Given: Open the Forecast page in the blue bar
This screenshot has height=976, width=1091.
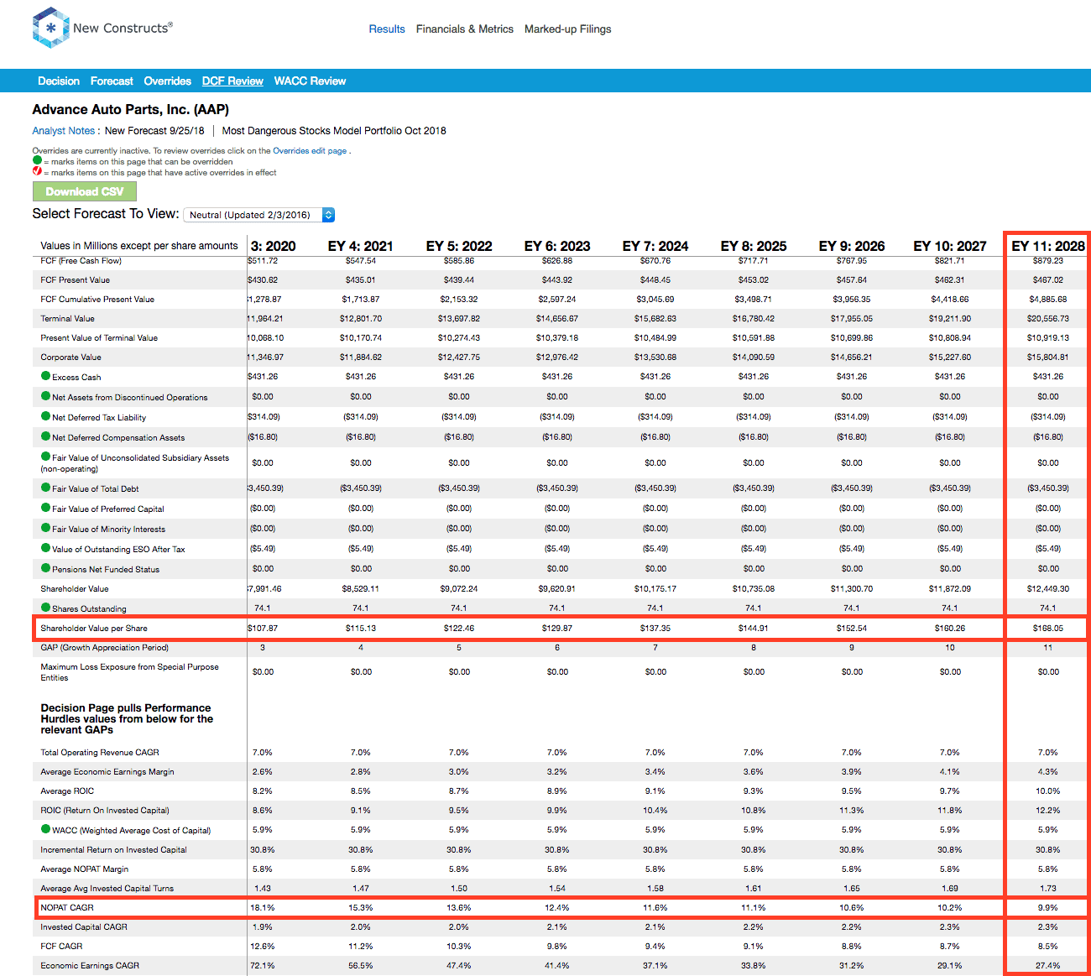Looking at the screenshot, I should 112,81.
